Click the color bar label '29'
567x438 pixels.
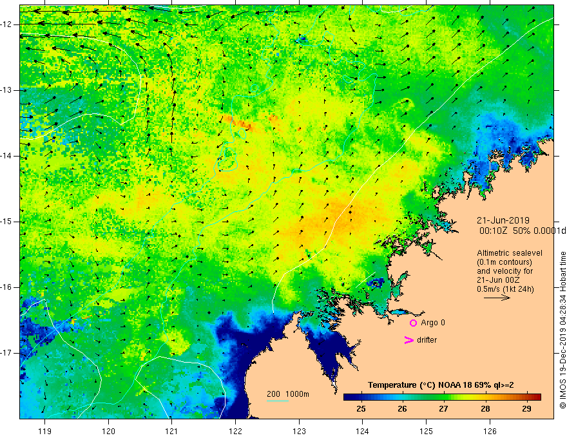coord(526,409)
